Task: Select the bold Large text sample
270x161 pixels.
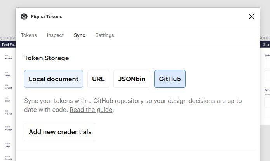Action: pyautogui.click(x=8, y=75)
